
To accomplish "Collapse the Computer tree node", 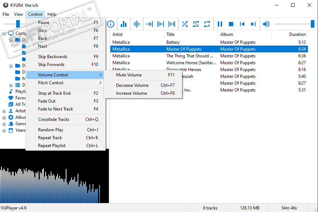I will 4,34.
